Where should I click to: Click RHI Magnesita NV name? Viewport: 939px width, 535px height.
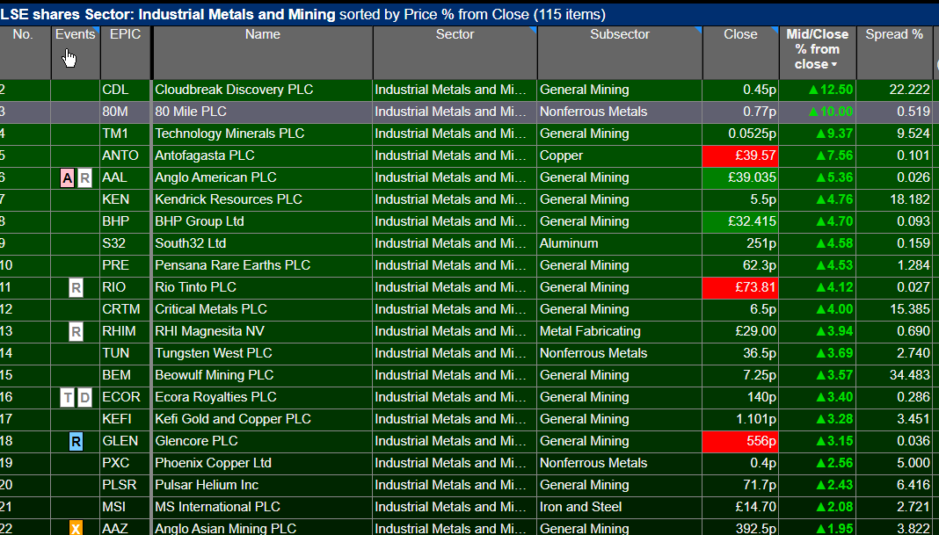point(209,331)
